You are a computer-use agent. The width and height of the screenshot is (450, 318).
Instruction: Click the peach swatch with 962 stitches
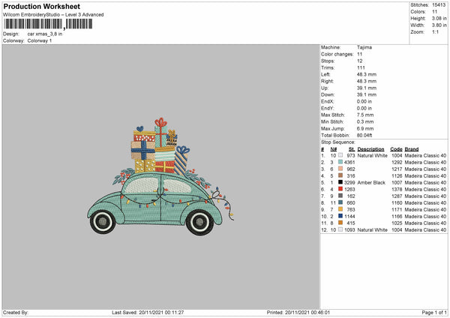point(341,169)
